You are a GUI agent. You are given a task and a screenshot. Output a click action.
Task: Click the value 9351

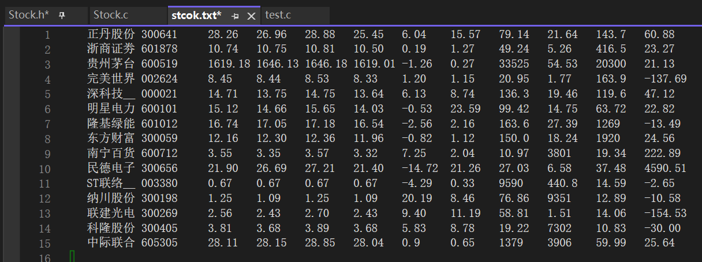click(560, 199)
